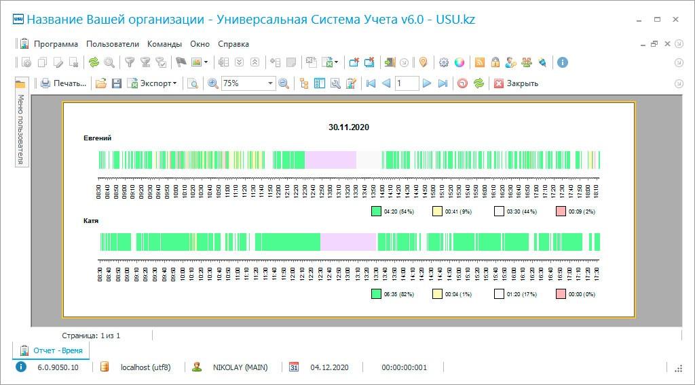The height and width of the screenshot is (385, 695).
Task: Click the page layout thumbnails icon
Action: coord(320,83)
